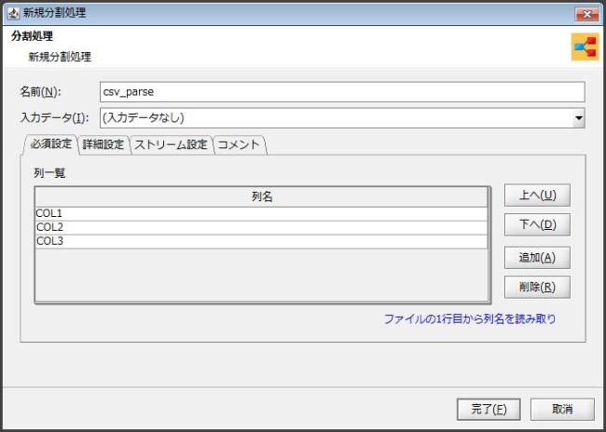Click the split process icon in header
This screenshot has height=432, width=606.
pyautogui.click(x=585, y=48)
